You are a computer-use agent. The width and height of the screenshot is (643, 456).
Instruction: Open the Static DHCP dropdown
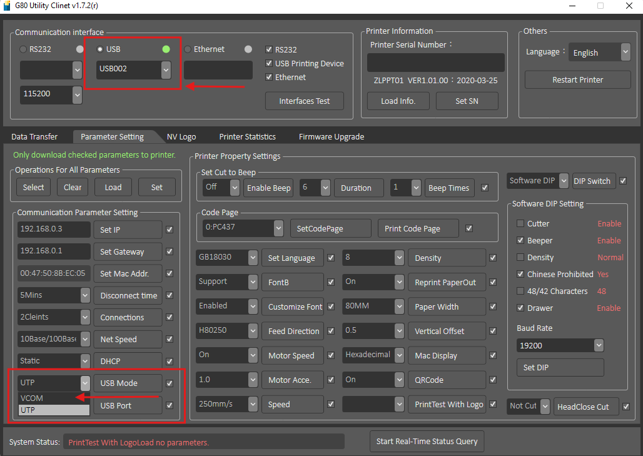[85, 361]
